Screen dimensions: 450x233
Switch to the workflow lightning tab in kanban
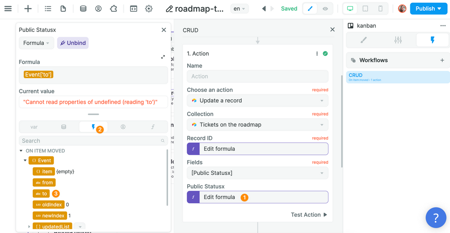[432, 40]
